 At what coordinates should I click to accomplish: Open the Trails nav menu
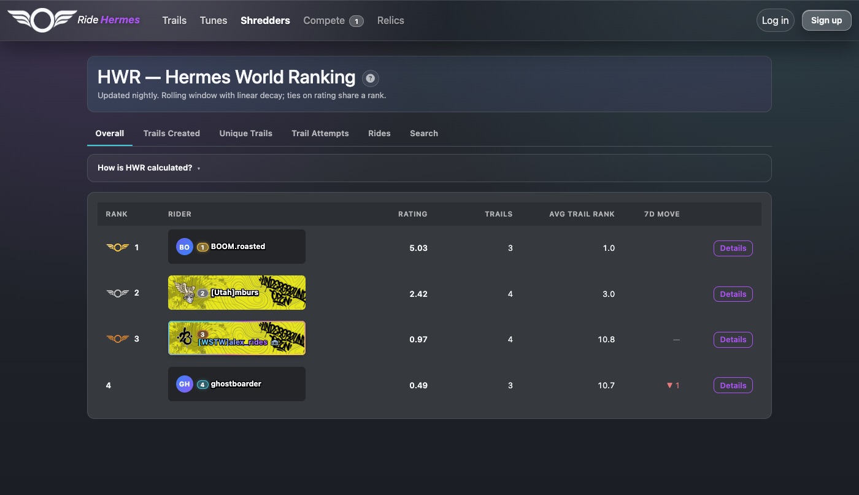[174, 20]
